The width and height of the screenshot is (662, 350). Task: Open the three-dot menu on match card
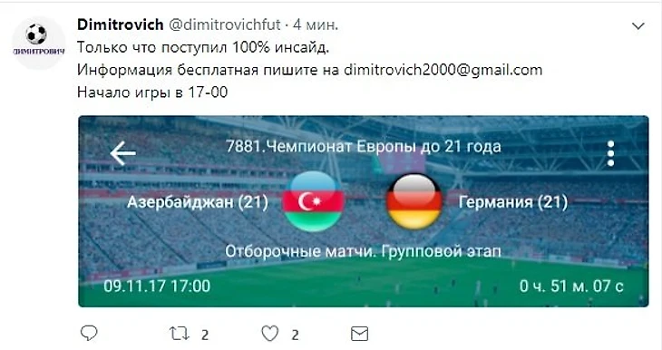[x=610, y=153]
